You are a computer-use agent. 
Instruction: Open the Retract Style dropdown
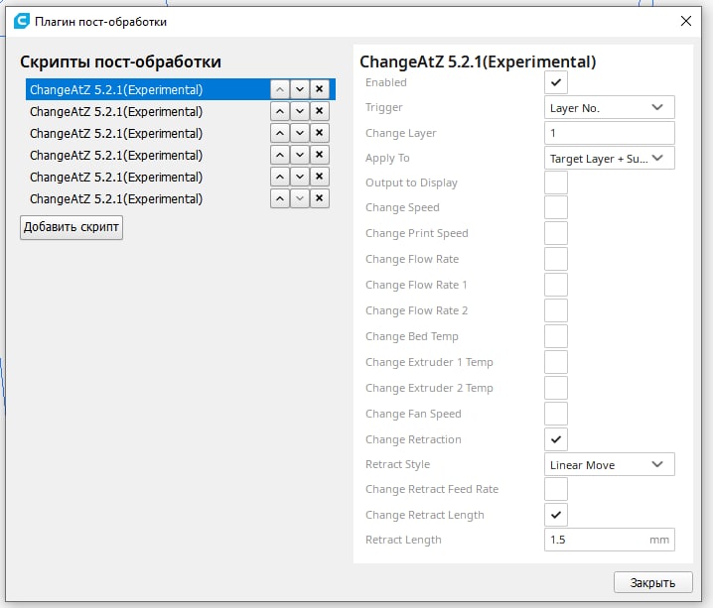point(610,464)
